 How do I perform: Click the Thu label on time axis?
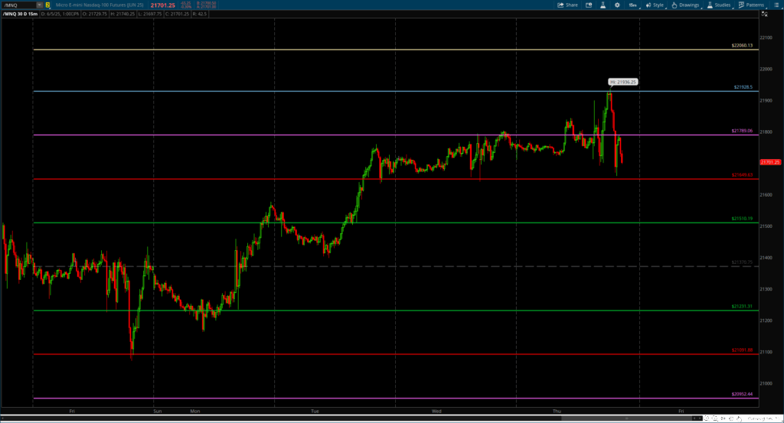click(x=557, y=412)
